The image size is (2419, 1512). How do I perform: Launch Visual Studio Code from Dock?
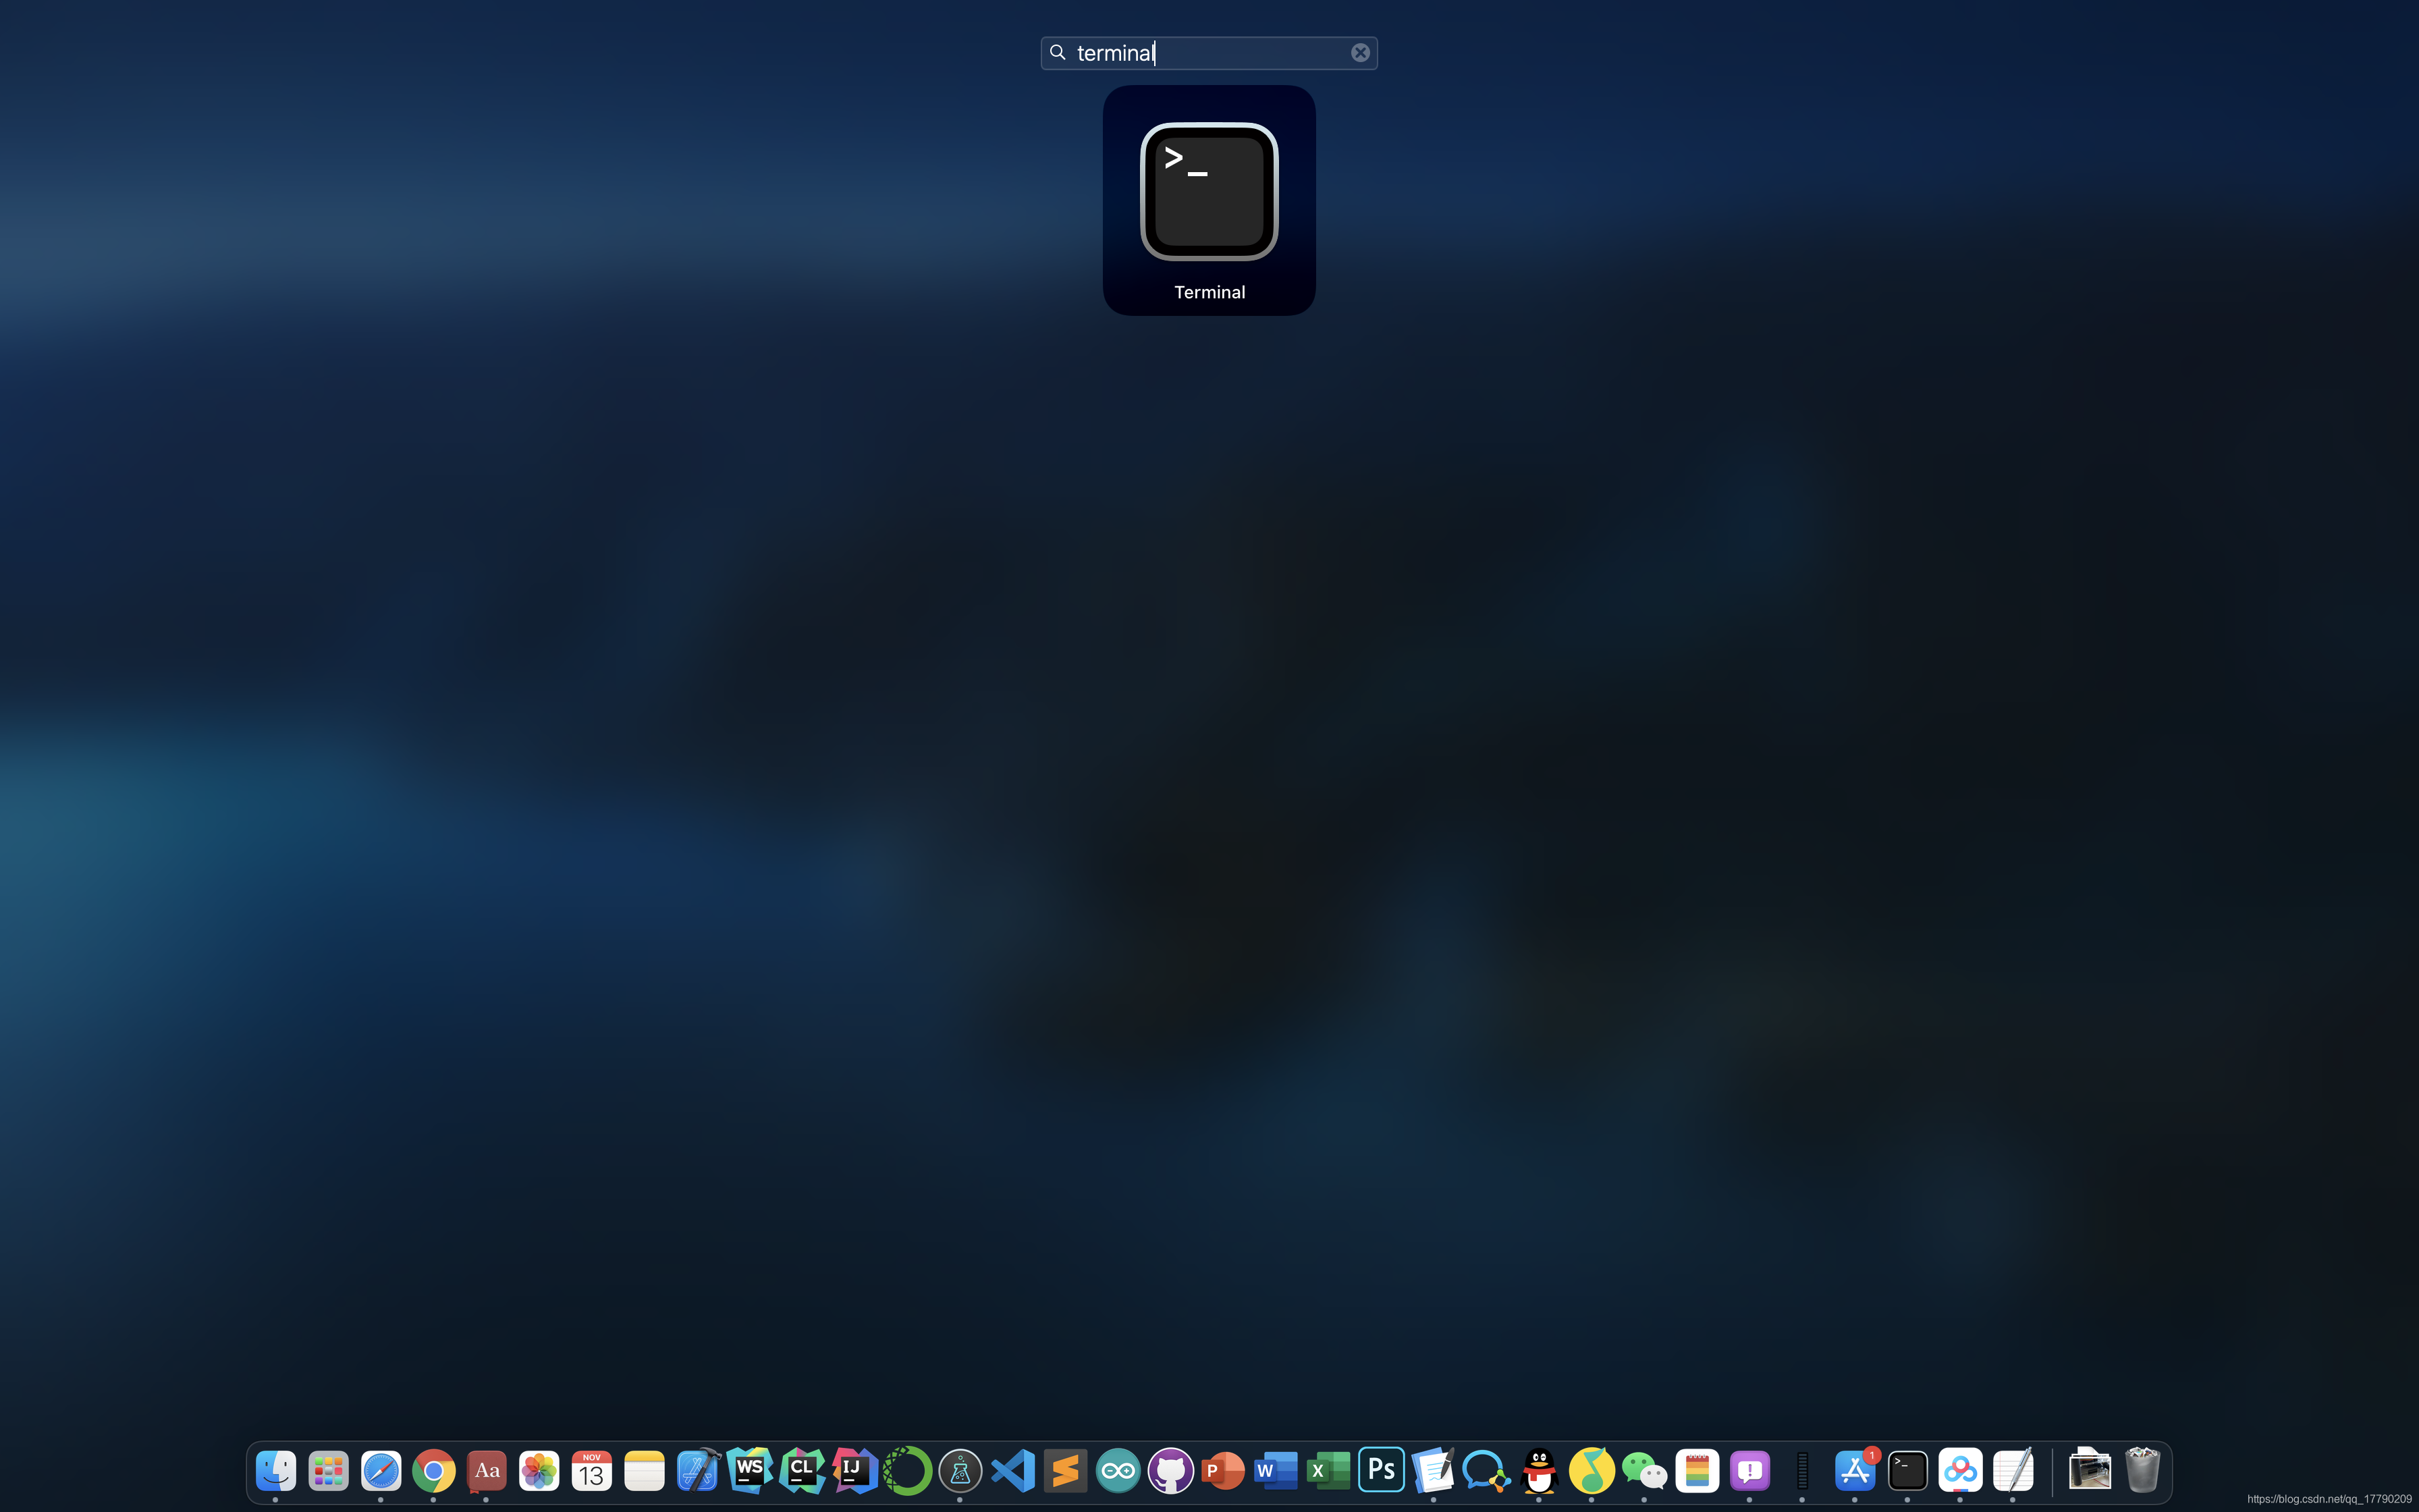pos(1012,1470)
